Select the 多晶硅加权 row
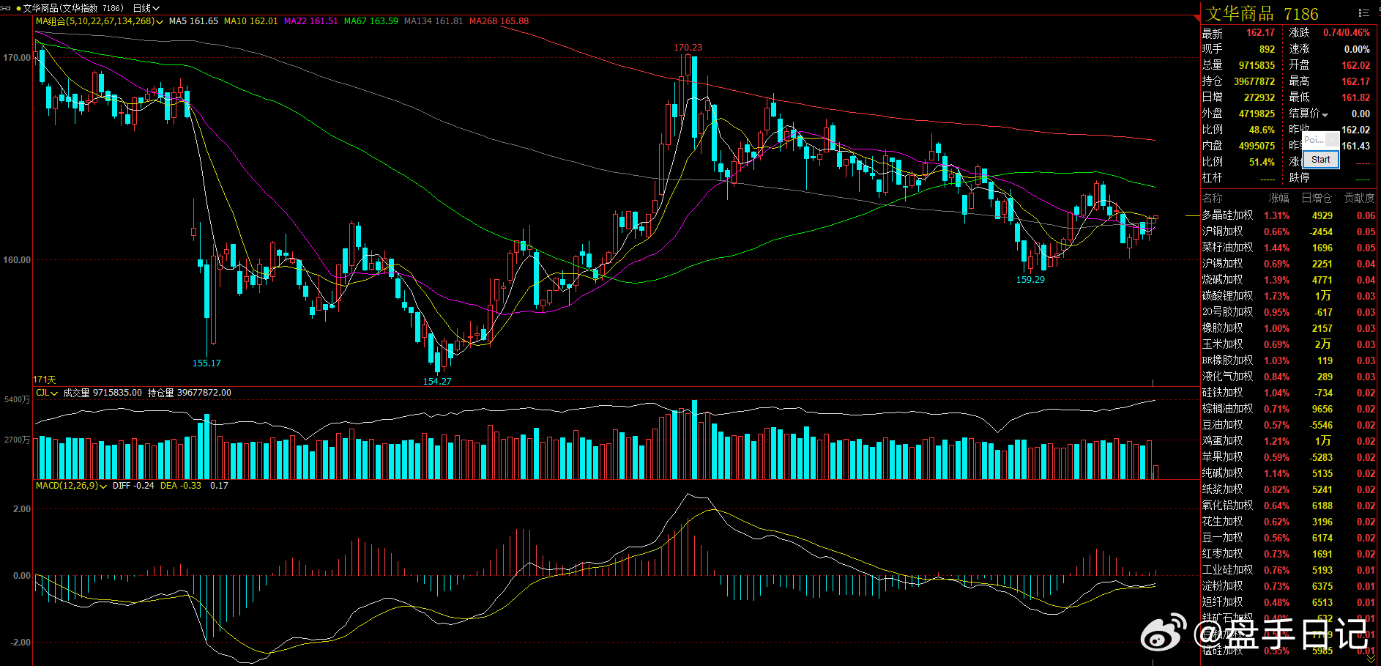 click(1289, 215)
